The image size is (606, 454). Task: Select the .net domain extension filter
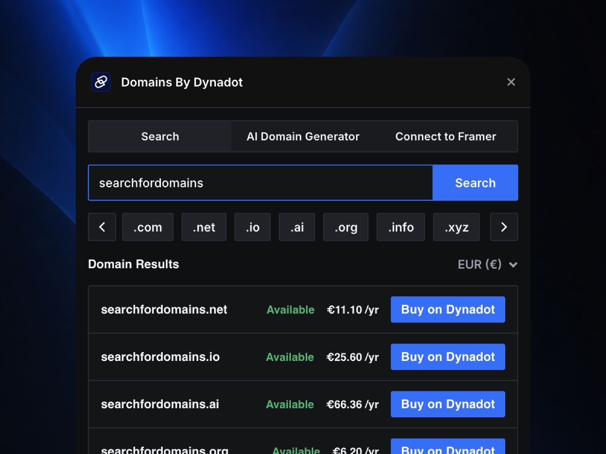click(204, 227)
